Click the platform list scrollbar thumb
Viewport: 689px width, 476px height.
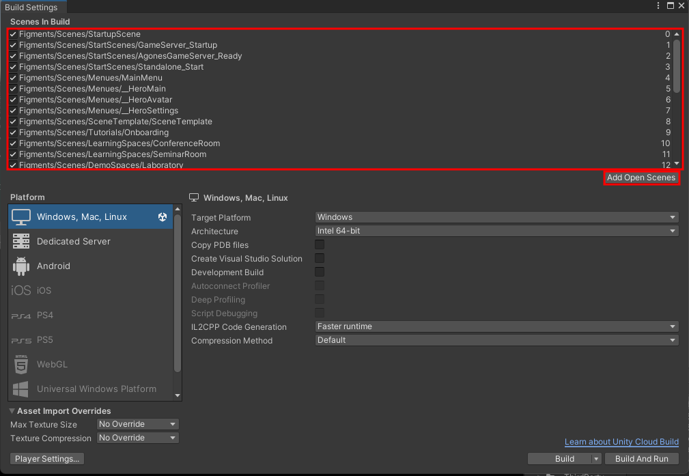pyautogui.click(x=178, y=294)
